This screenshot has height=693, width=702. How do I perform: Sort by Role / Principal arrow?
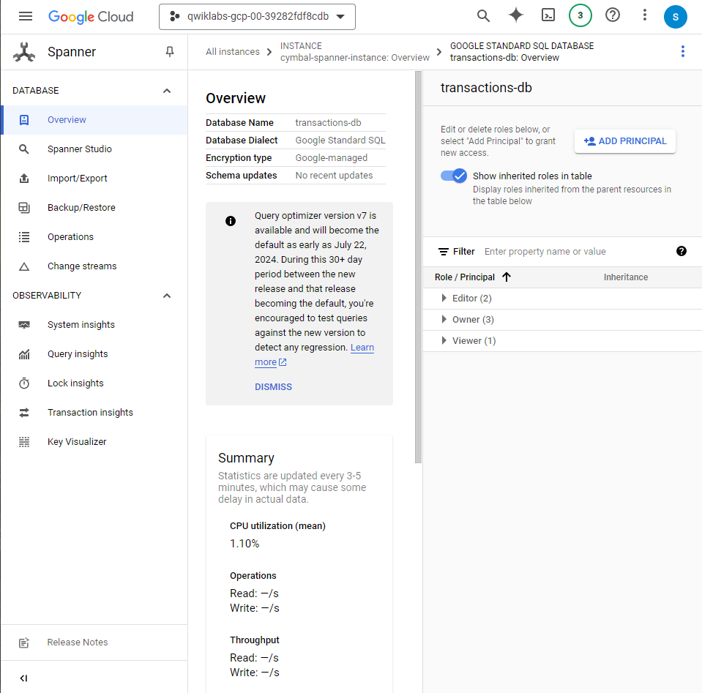(x=507, y=277)
